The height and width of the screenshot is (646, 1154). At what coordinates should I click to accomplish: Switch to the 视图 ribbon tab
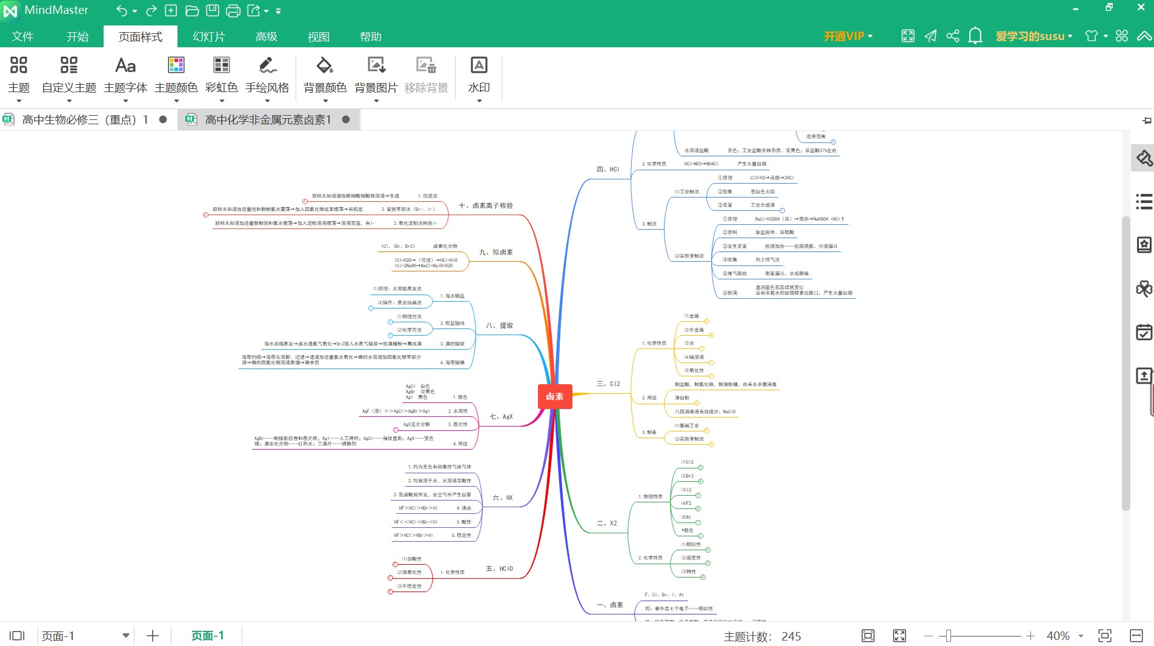tap(319, 36)
